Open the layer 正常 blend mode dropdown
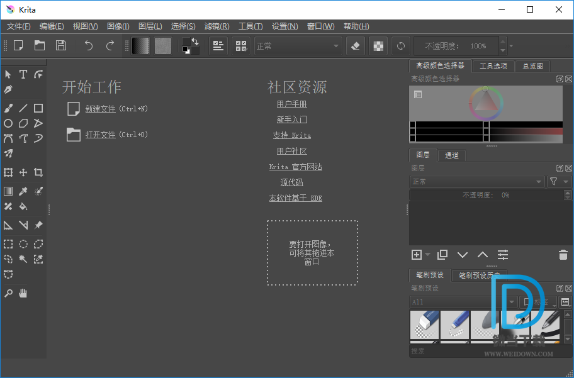The width and height of the screenshot is (574, 378). [x=477, y=182]
